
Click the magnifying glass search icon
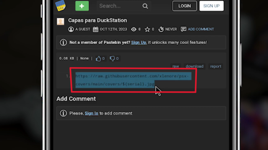point(145,6)
